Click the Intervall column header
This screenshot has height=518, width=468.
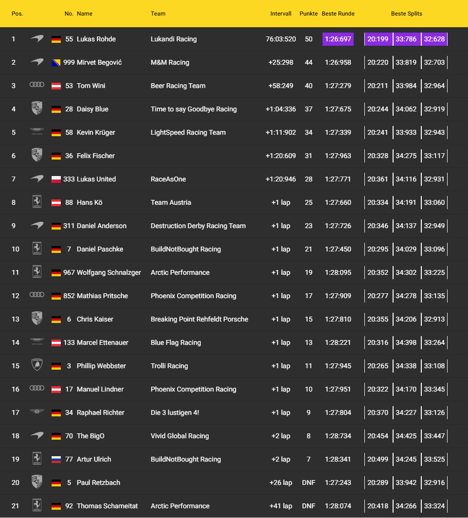(281, 14)
